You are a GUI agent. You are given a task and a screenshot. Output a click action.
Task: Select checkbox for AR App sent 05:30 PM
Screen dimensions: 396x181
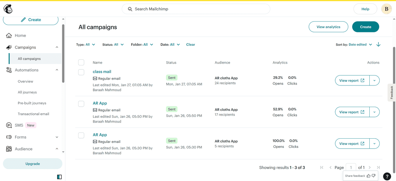(x=81, y=136)
